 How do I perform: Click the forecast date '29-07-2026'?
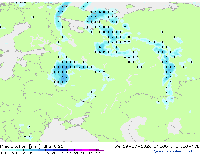[x=137, y=146]
